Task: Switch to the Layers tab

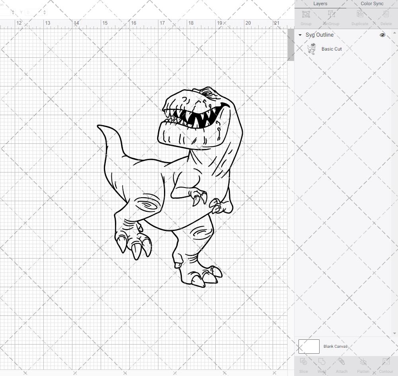Action: point(320,4)
